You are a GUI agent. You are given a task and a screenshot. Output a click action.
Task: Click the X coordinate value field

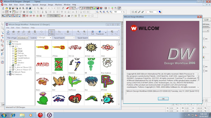pos(172,108)
